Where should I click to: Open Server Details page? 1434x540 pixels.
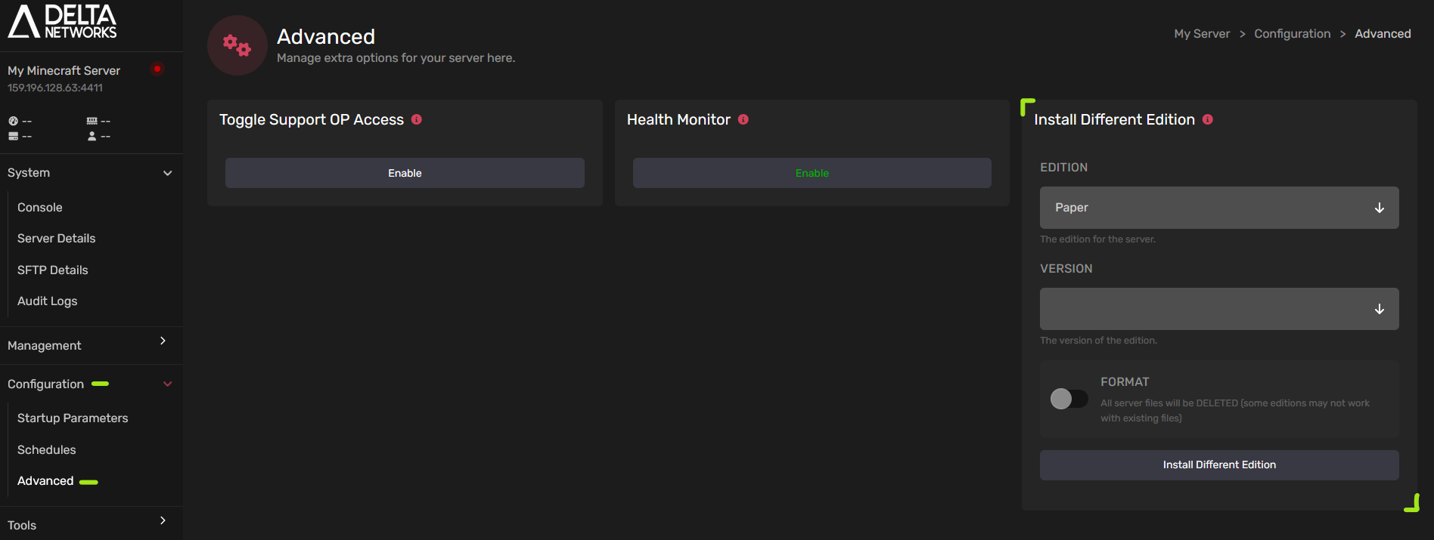57,238
